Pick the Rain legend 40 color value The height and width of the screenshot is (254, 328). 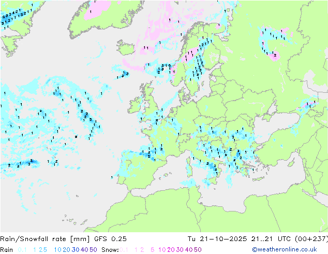click(84, 250)
